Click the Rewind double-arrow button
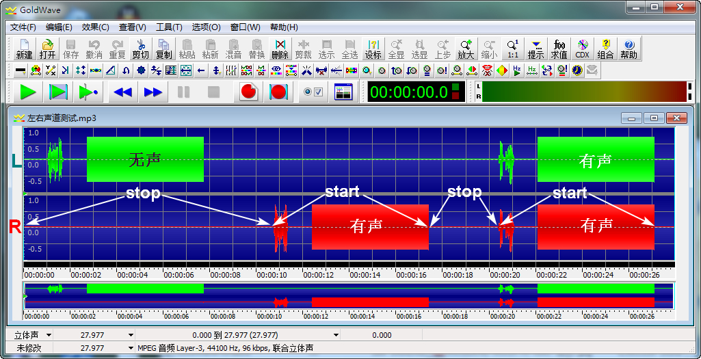701x359 pixels. pyautogui.click(x=122, y=92)
